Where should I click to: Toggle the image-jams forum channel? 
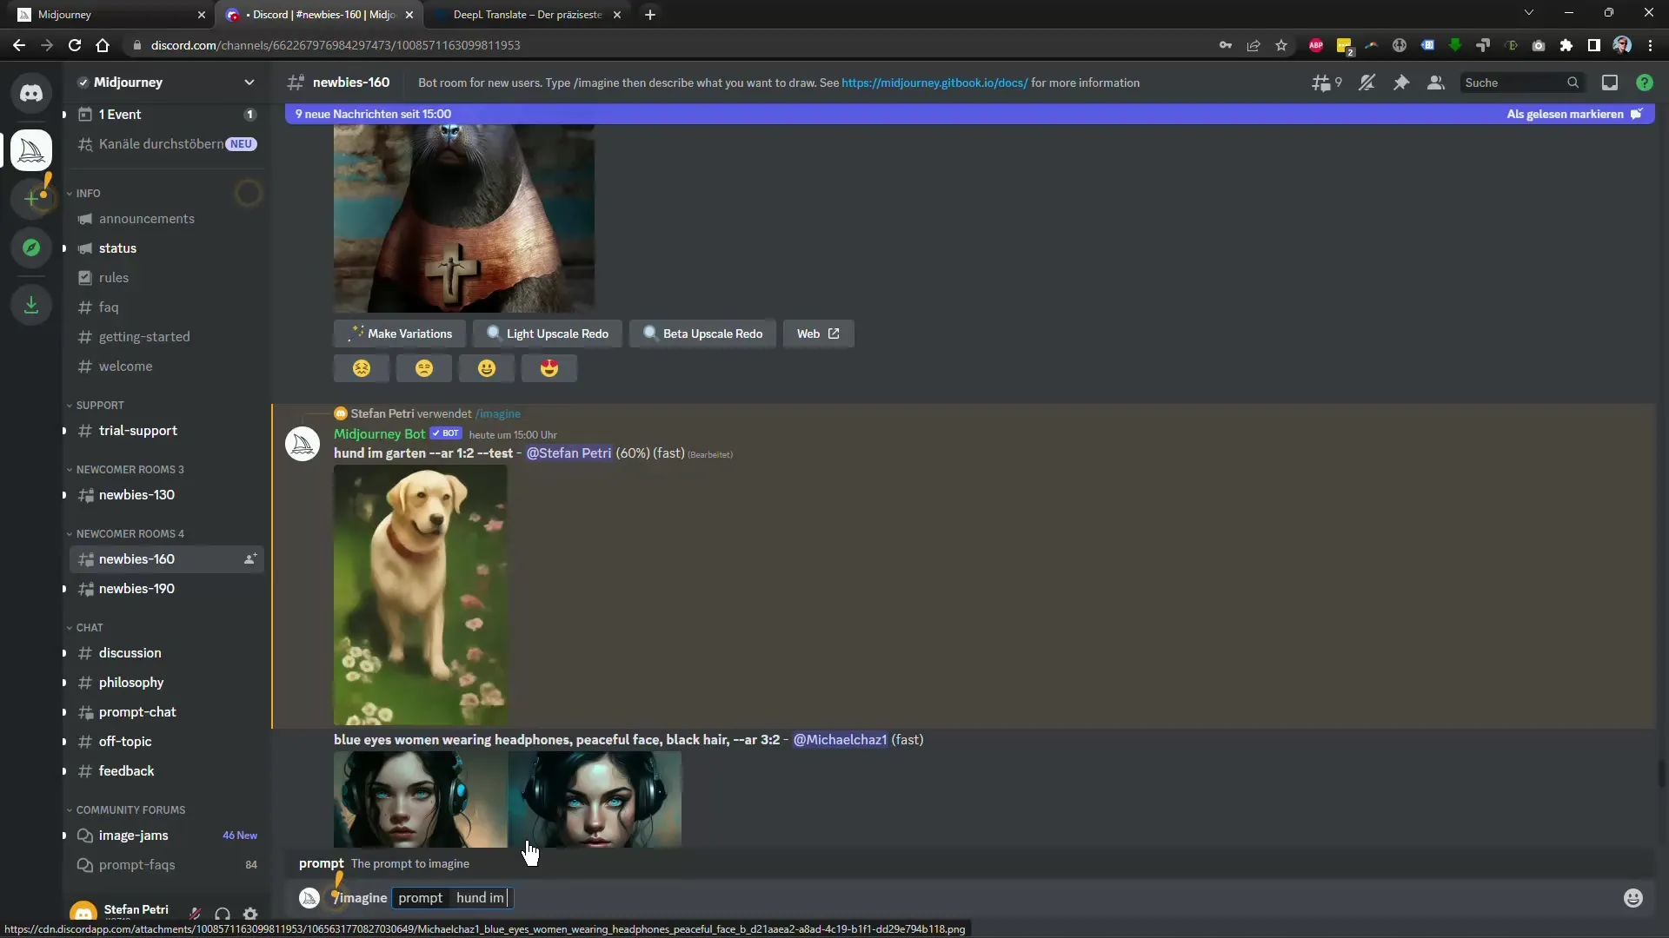tap(133, 835)
